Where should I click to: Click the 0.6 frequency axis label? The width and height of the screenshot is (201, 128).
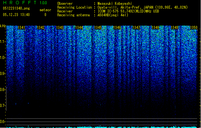click(3, 122)
